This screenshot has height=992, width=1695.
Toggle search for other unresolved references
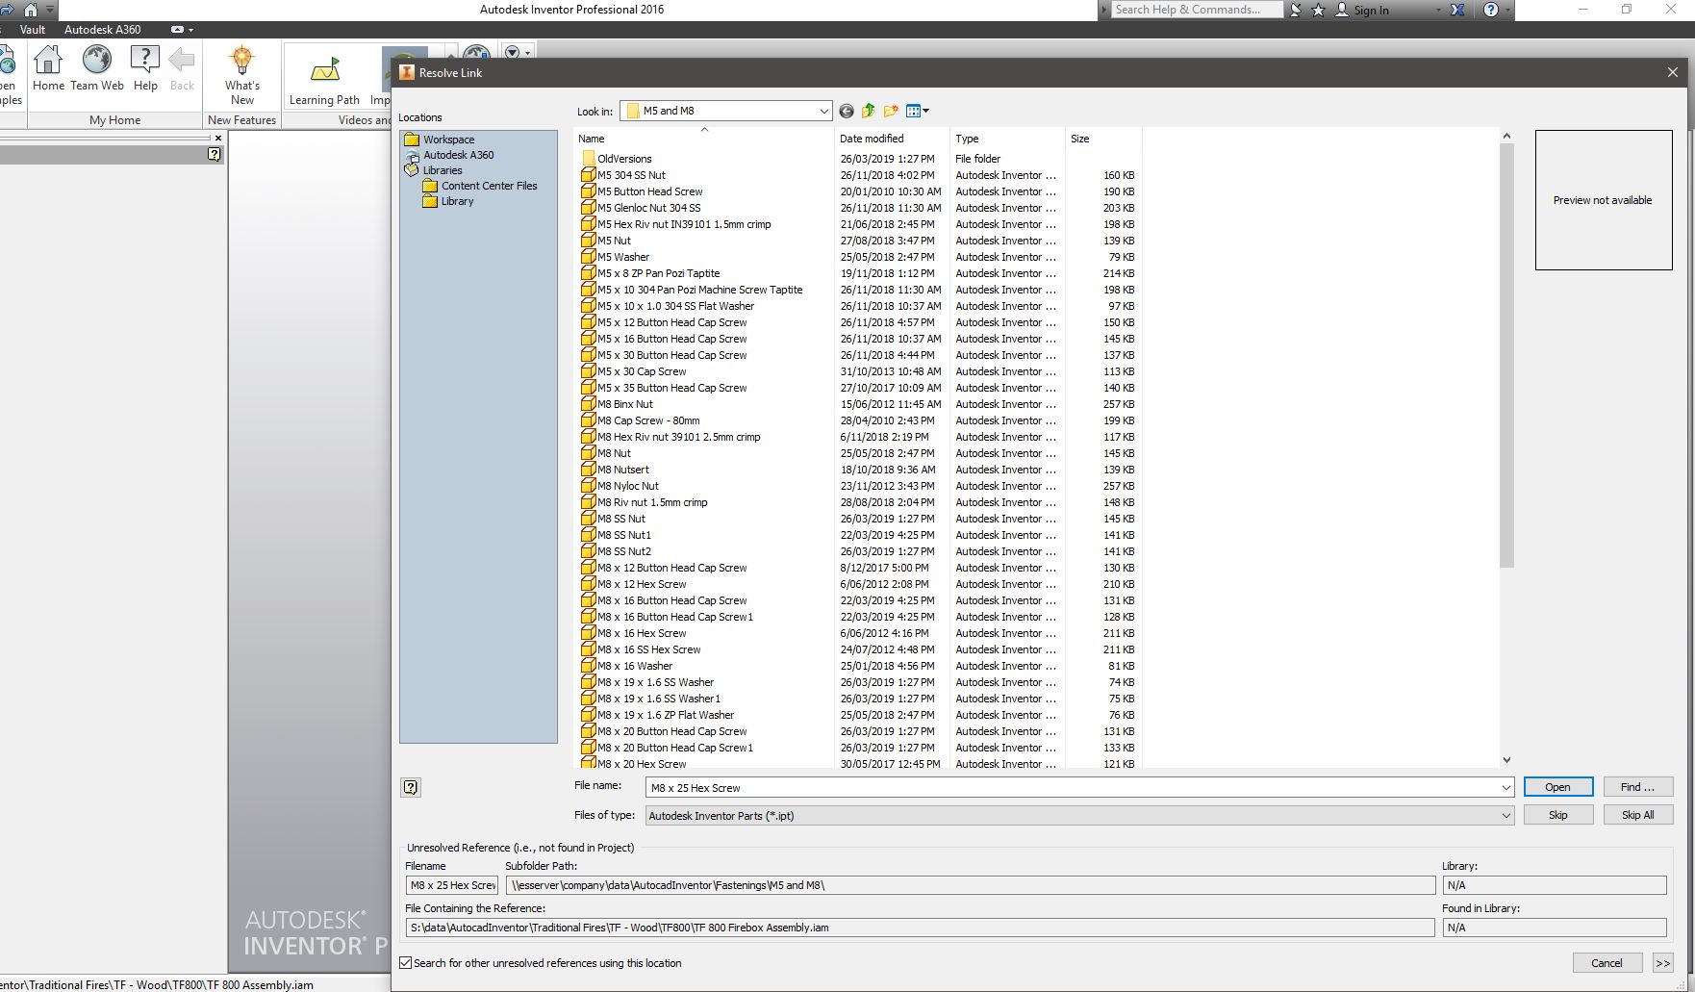click(x=406, y=962)
